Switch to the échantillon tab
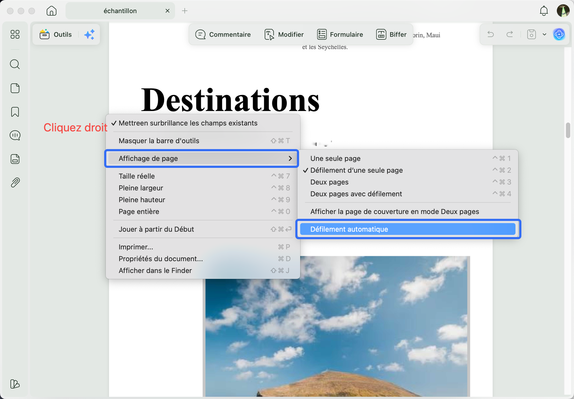 click(120, 11)
